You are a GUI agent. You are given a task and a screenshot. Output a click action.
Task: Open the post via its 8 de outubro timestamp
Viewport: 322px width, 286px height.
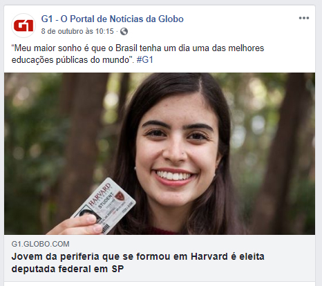click(77, 31)
